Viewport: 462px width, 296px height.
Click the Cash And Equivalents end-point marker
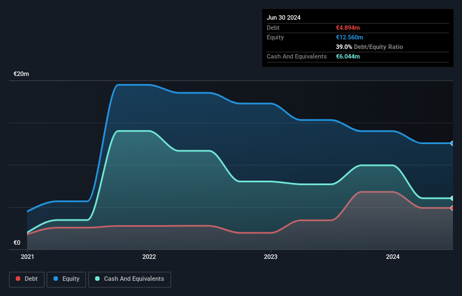(x=452, y=198)
